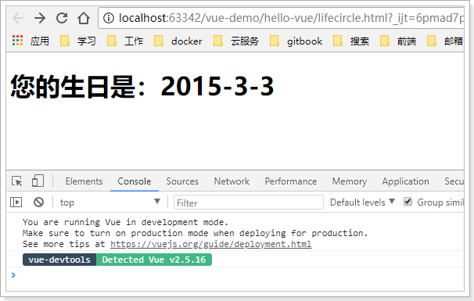Show the console sidebar icon
The width and height of the screenshot is (474, 301).
[x=16, y=202]
